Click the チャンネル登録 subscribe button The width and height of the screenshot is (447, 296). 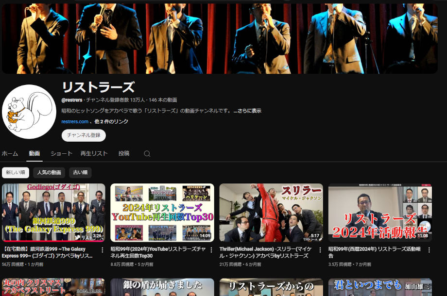84,135
